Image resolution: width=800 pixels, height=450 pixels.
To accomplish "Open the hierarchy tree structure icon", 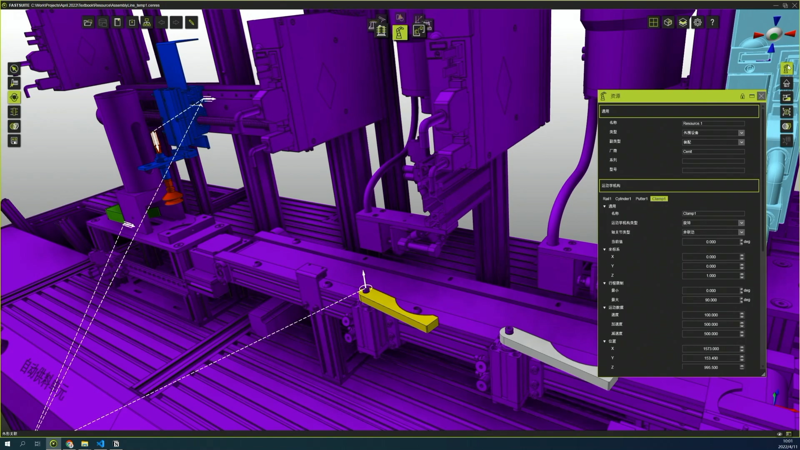I will pos(147,22).
